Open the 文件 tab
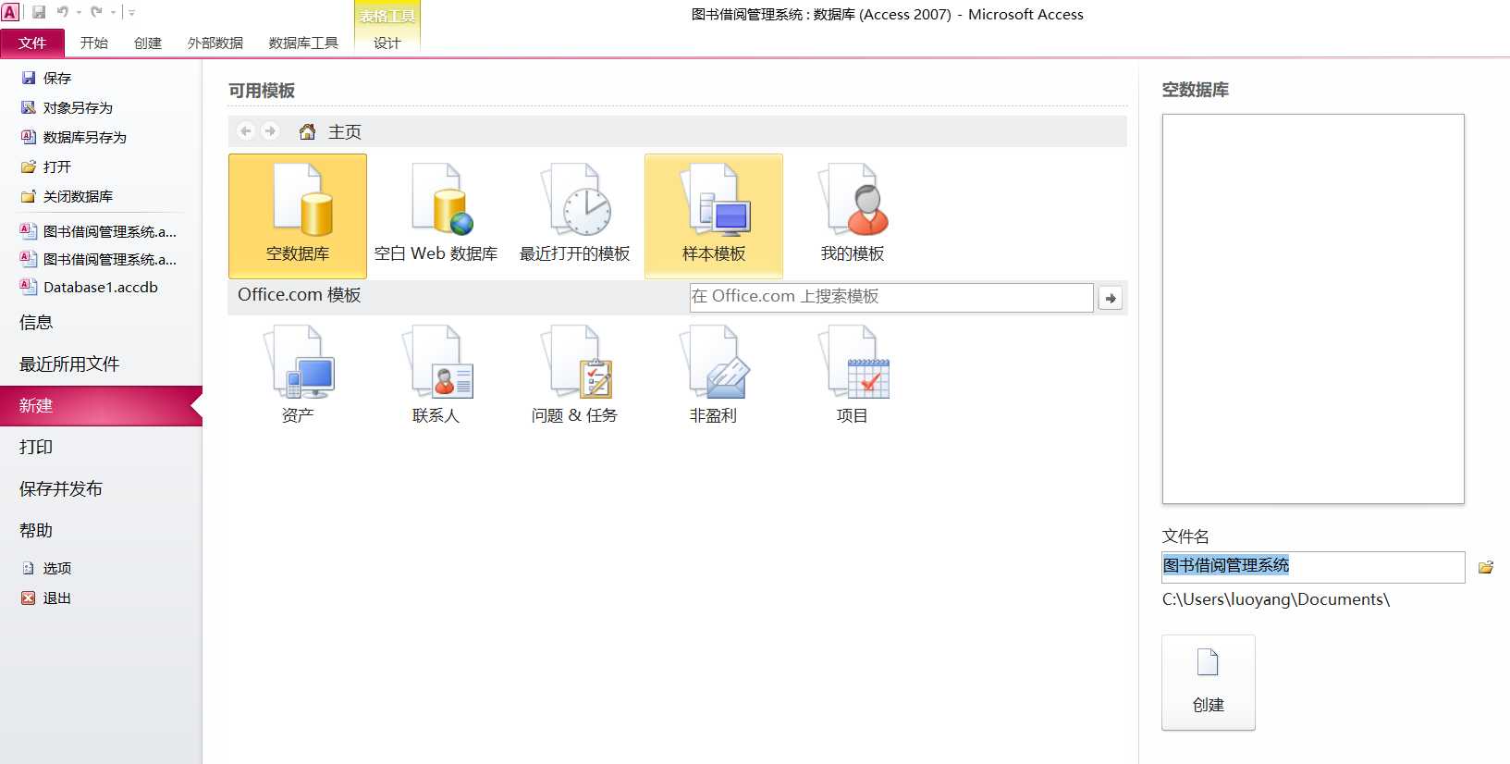The image size is (1510, 764). pos(32,43)
